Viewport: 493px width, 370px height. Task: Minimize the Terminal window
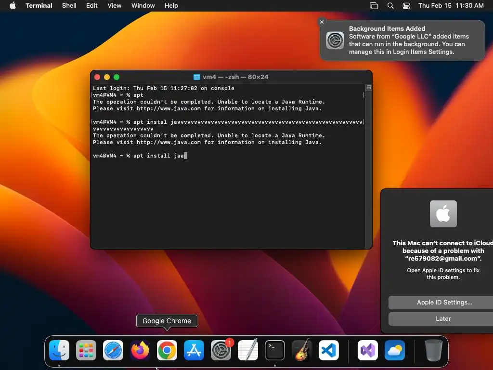tap(107, 77)
